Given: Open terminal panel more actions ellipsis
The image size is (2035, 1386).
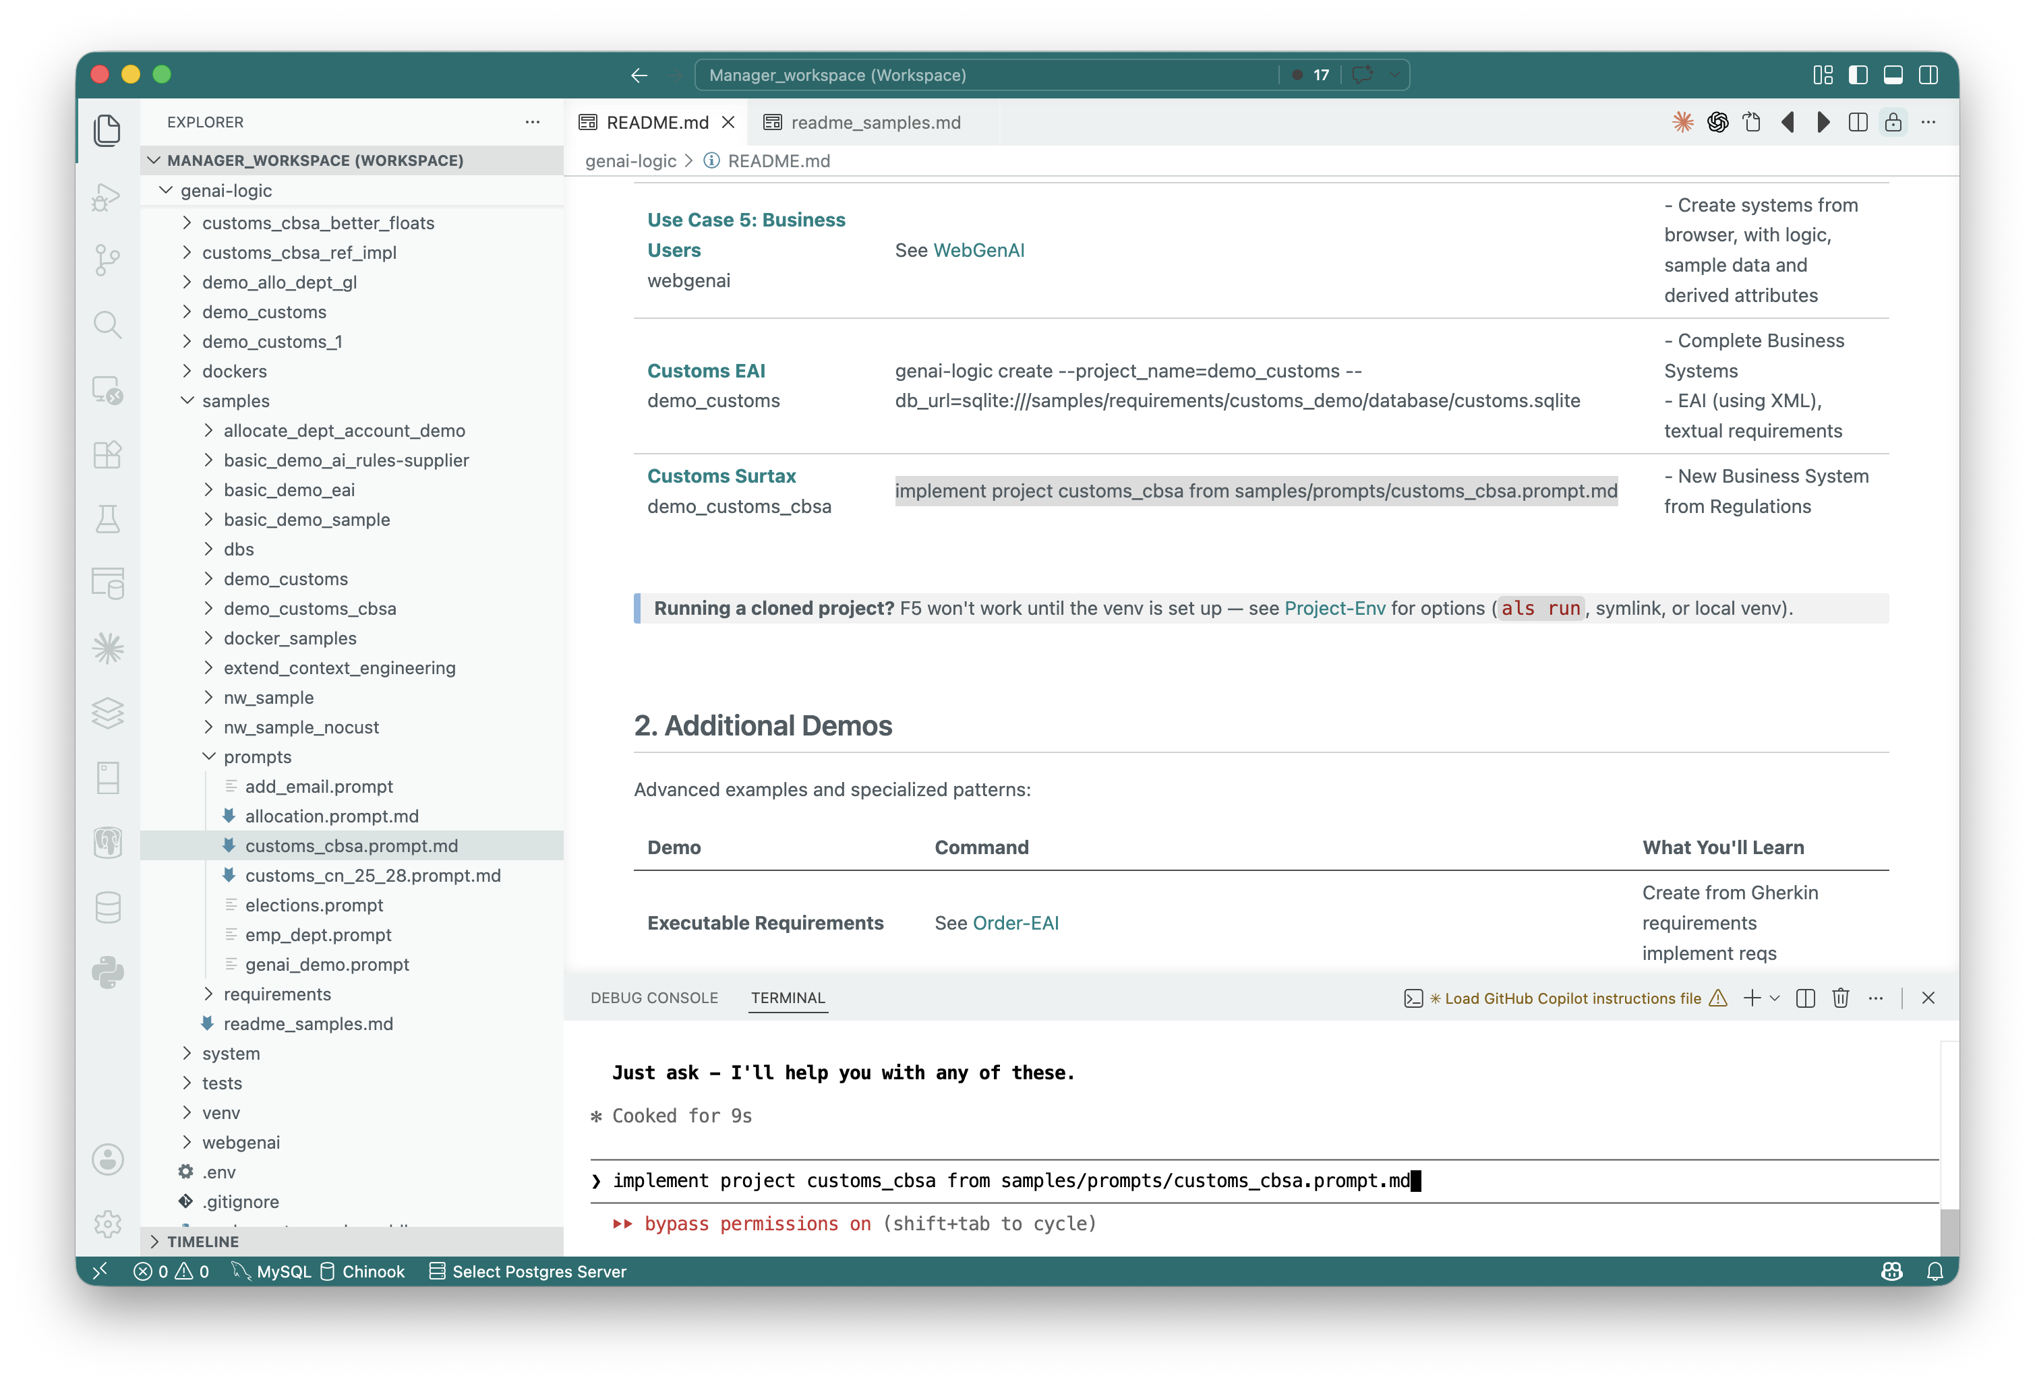Looking at the screenshot, I should click(1875, 998).
